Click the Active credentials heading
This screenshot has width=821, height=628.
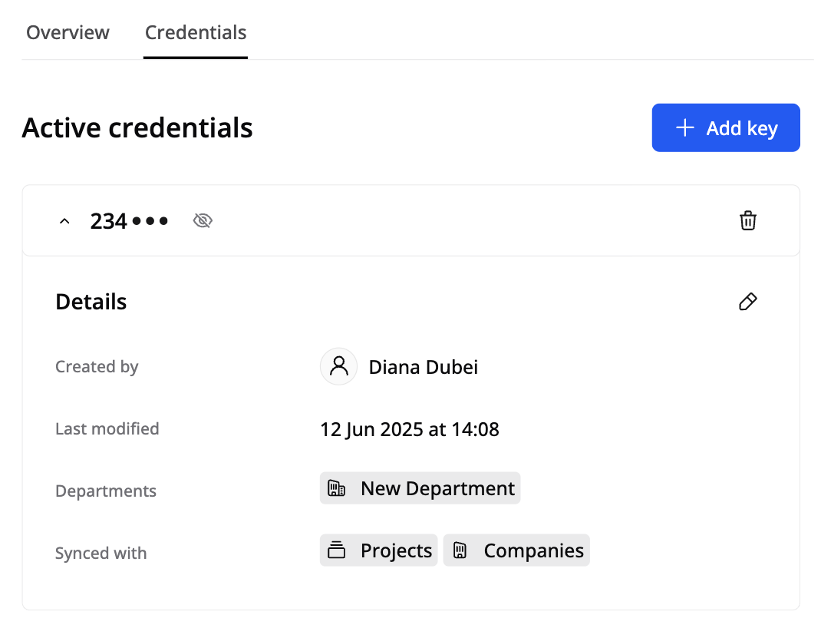[137, 127]
